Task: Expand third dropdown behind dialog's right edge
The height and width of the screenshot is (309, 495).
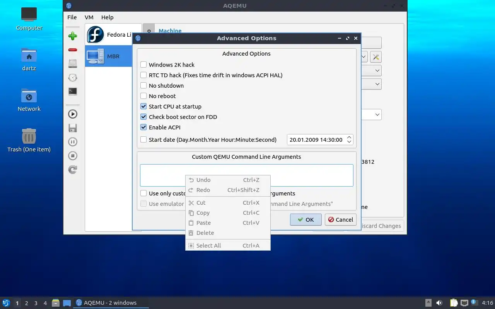Action: coord(377,84)
